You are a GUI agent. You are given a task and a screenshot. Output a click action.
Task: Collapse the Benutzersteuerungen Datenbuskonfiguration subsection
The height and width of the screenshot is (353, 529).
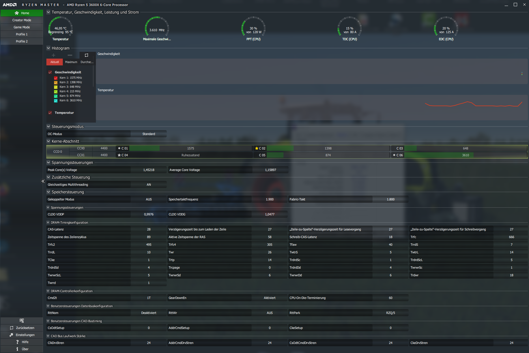click(x=48, y=306)
